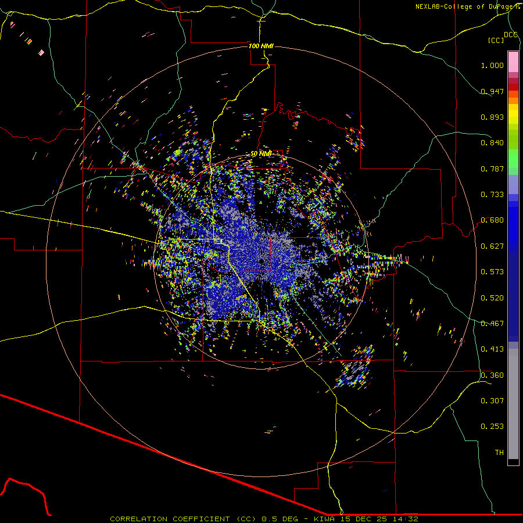
Task: Click the 0.627 scale value
Action: coord(492,246)
